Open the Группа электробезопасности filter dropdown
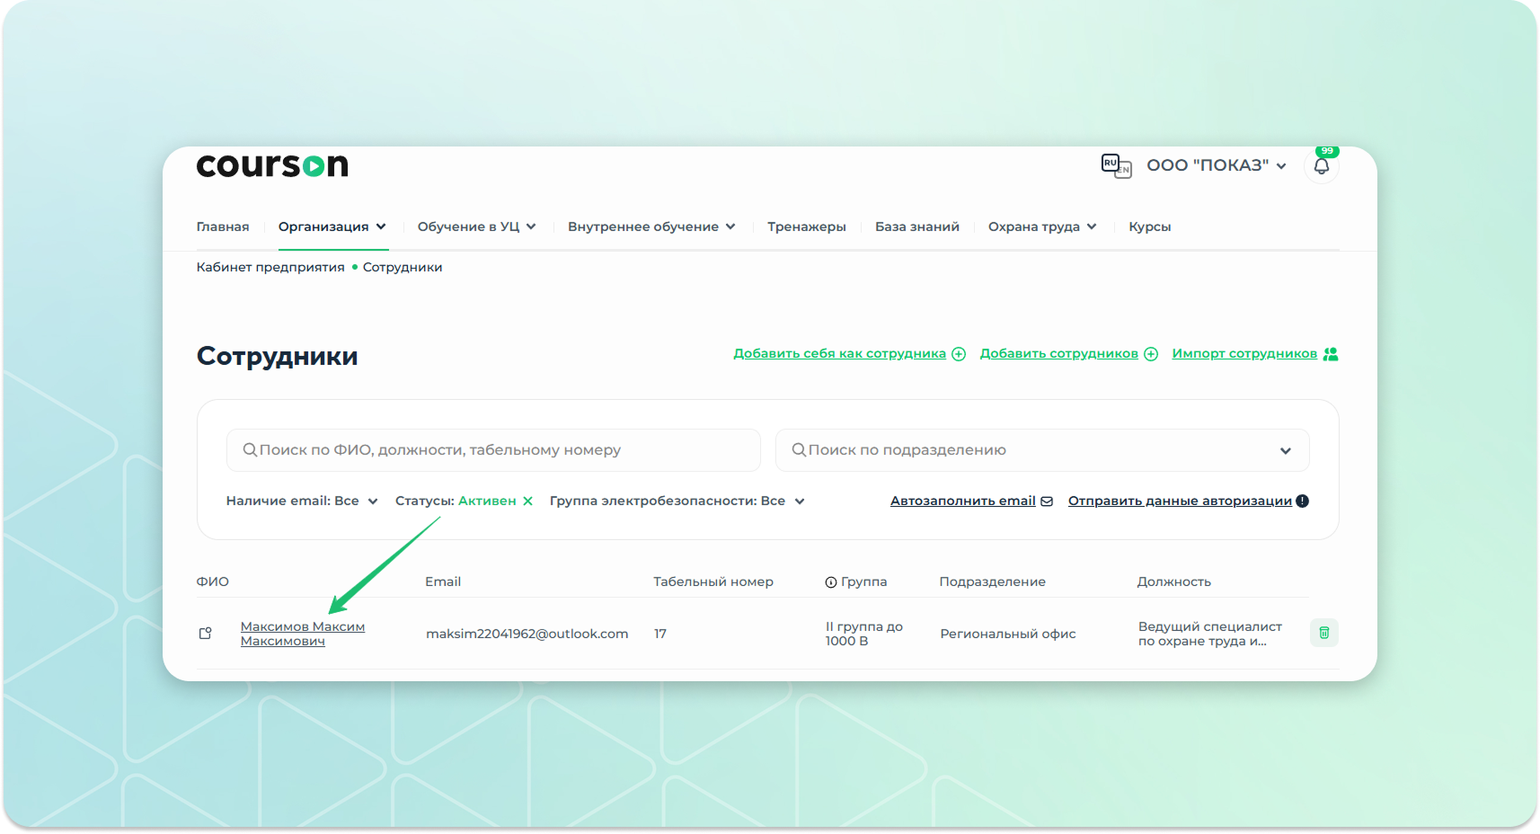This screenshot has height=834, width=1540. point(676,501)
